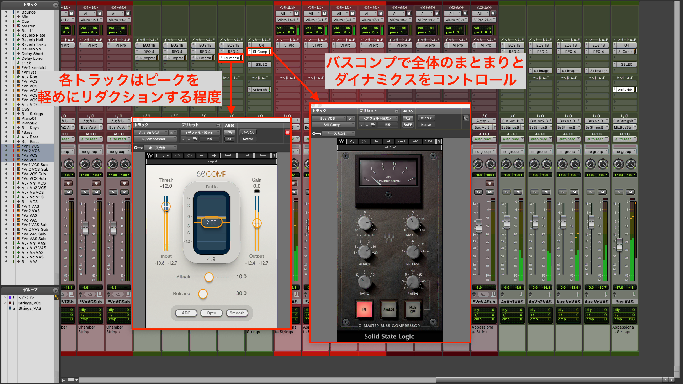The width and height of the screenshot is (683, 384).
Task: Click instrument keyboard icon under *VcVASub fader
Action: pos(493,294)
